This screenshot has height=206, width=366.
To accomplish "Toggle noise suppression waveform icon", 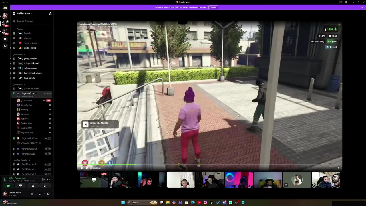I will pos(43,179).
